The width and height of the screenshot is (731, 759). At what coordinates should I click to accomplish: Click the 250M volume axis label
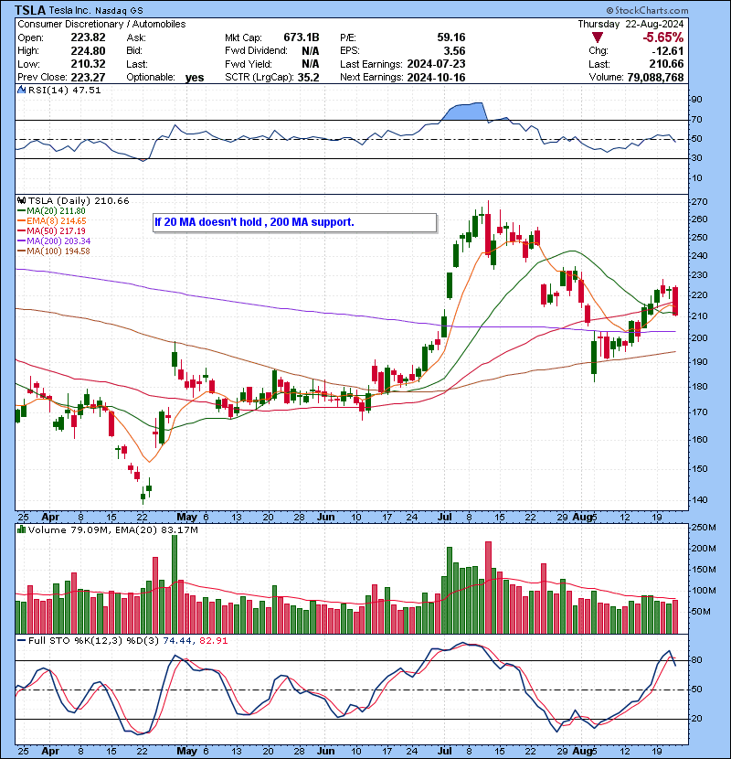703,528
